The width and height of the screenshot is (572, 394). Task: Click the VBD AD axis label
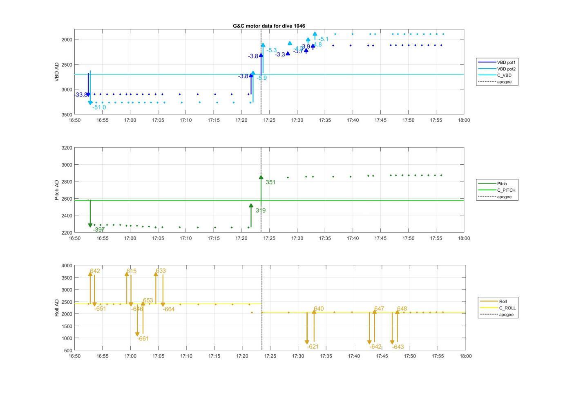[x=57, y=72]
